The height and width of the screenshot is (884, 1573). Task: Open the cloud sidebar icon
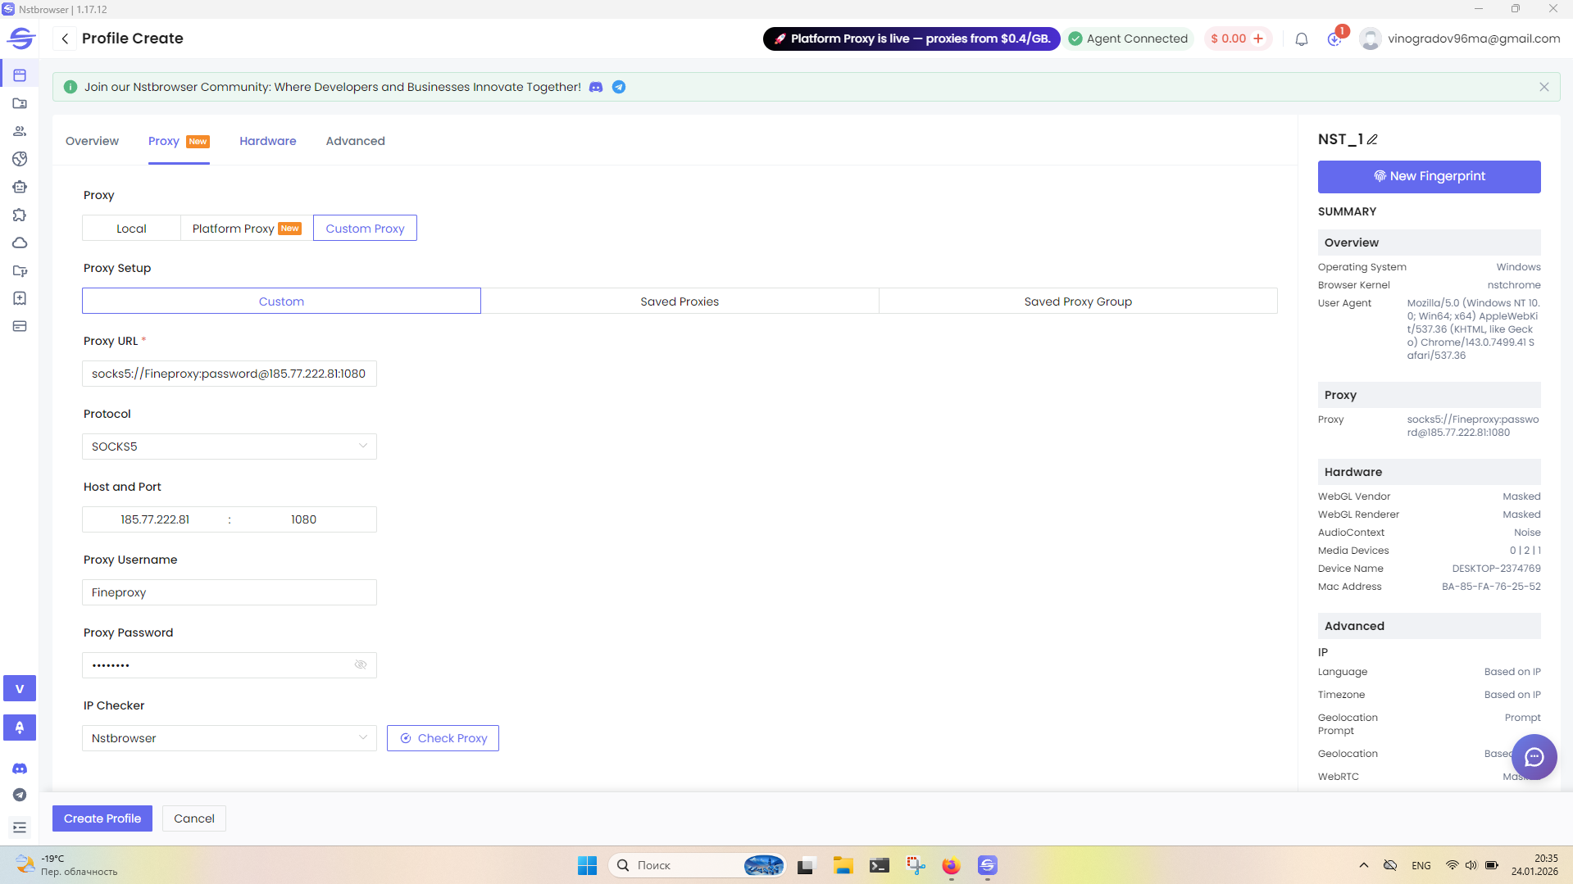tap(20, 243)
